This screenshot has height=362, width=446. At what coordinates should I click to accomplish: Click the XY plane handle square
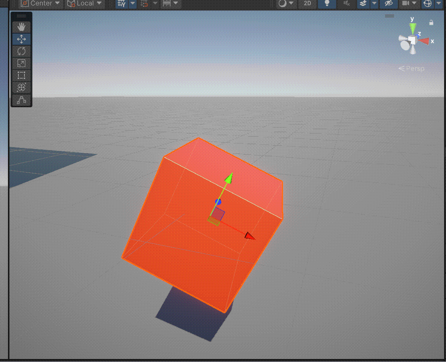coord(218,214)
